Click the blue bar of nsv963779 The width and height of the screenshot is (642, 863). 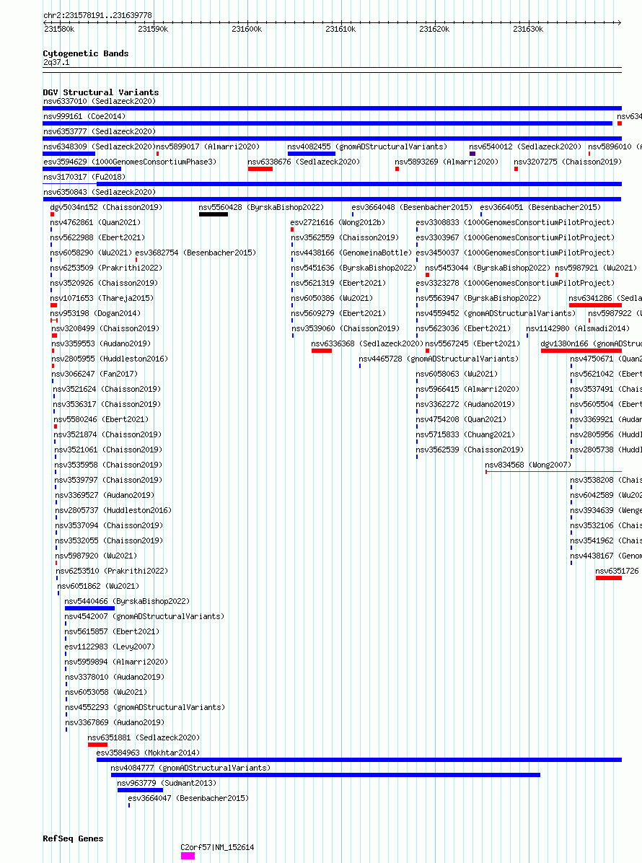(x=140, y=790)
